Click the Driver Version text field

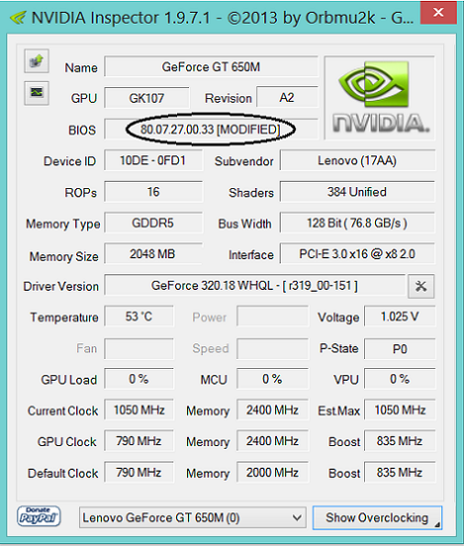[255, 286]
